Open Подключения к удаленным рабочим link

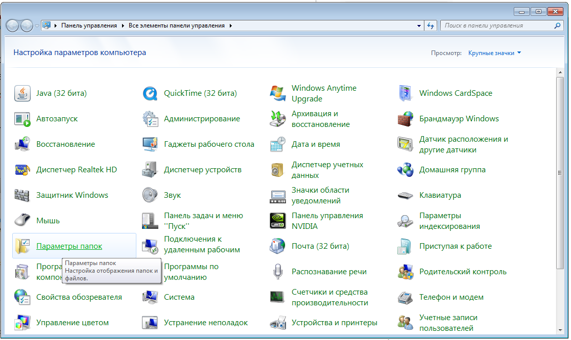(x=202, y=244)
